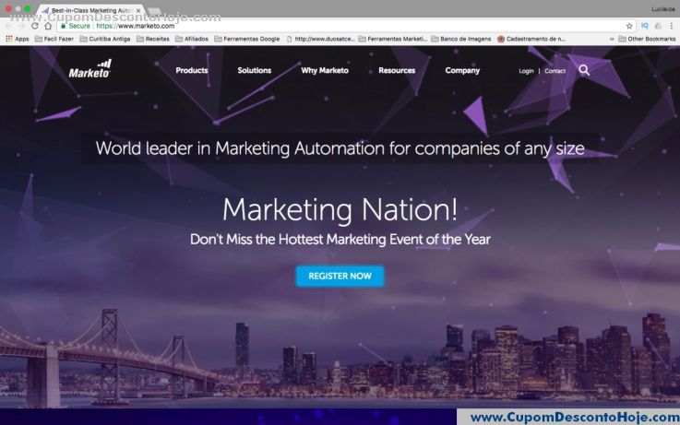This screenshot has height=425, width=680.
Task: Open the Apps grid in bookmarks bar
Action: 18,39
